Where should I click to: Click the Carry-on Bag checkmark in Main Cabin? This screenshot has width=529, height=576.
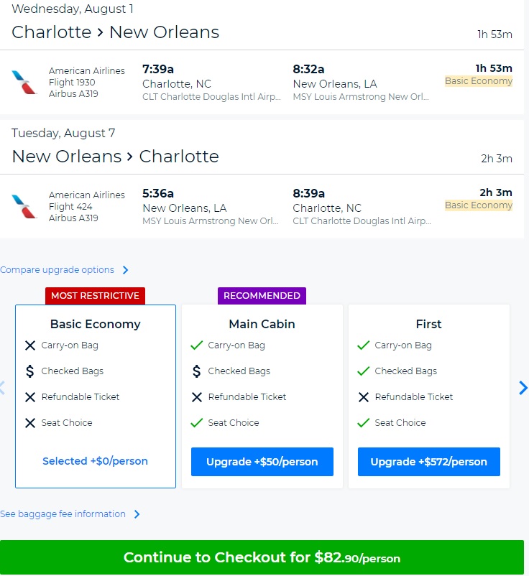tap(196, 345)
